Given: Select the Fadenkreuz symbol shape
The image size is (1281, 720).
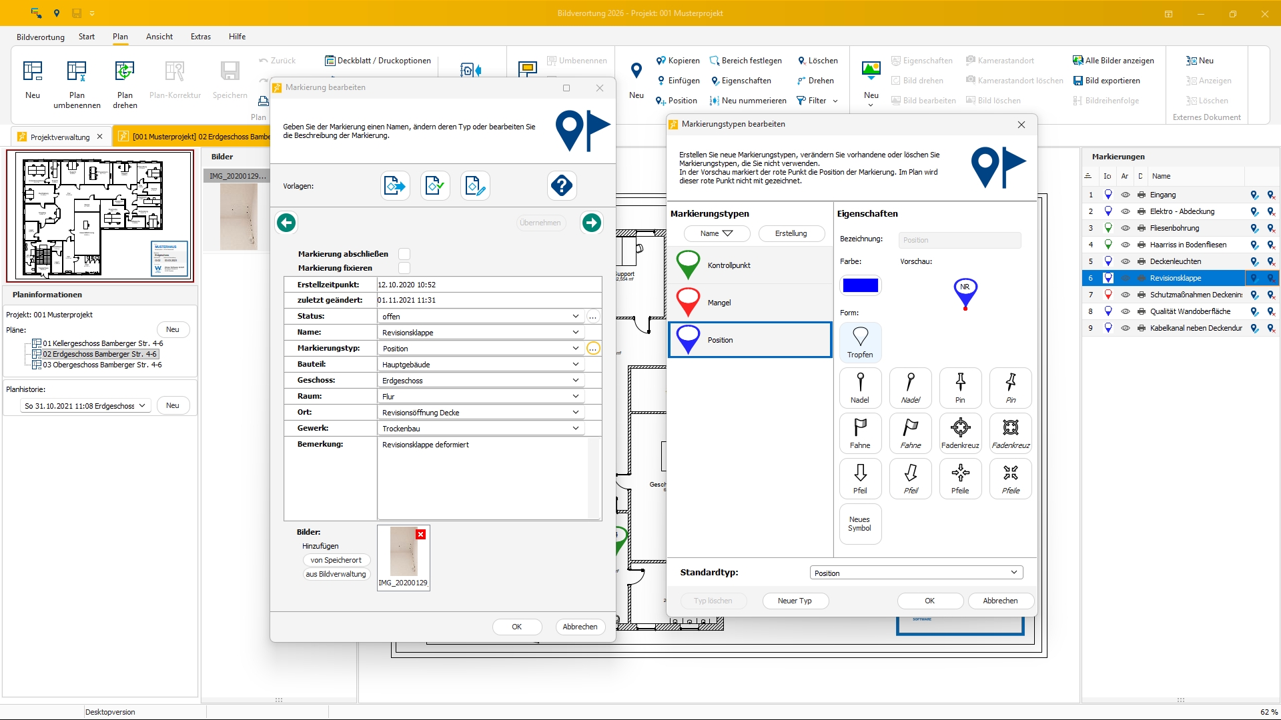Looking at the screenshot, I should (960, 433).
